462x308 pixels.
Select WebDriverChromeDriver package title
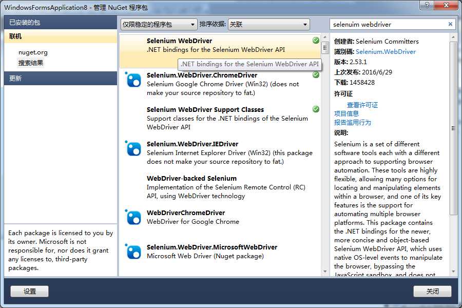click(186, 213)
